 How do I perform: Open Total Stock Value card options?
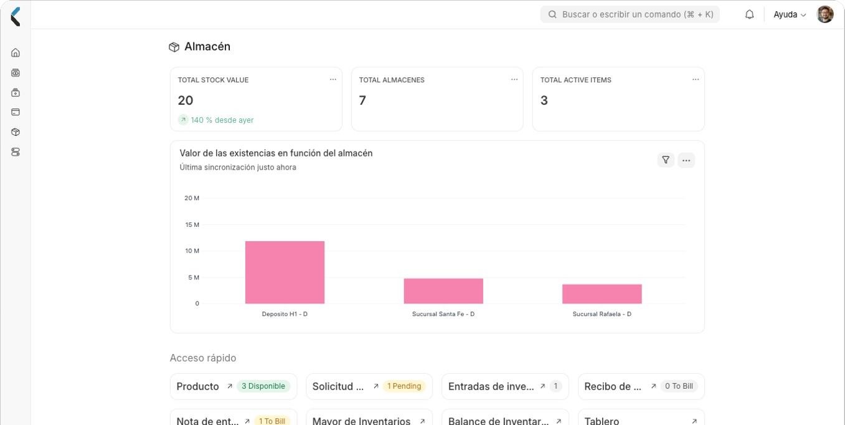coord(333,79)
